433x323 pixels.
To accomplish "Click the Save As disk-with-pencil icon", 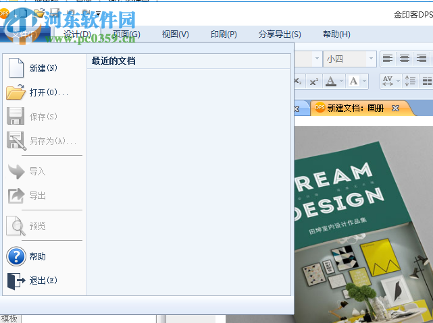I will click(17, 141).
